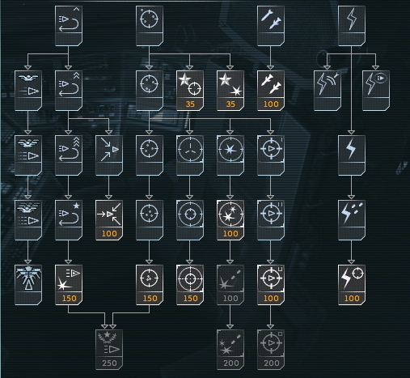The image size is (410, 378).
Task: Select the lightning with ship bubble skill
Action: (376, 91)
